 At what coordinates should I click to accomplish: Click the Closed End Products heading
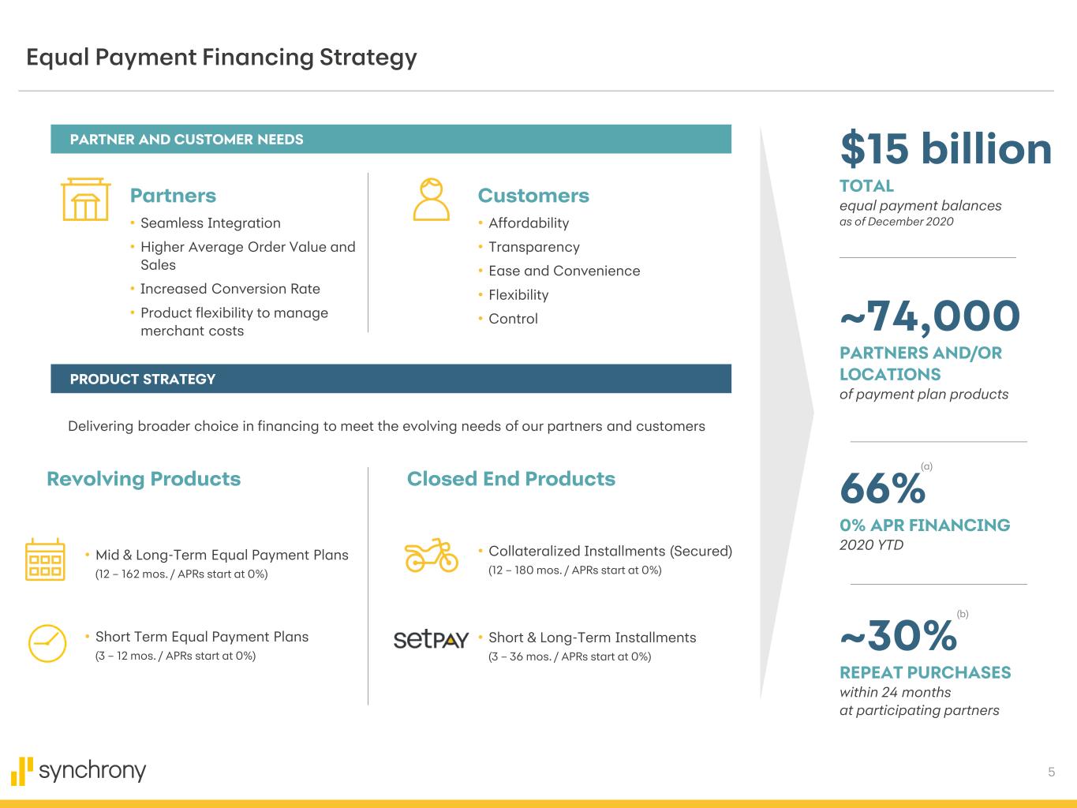pos(510,479)
